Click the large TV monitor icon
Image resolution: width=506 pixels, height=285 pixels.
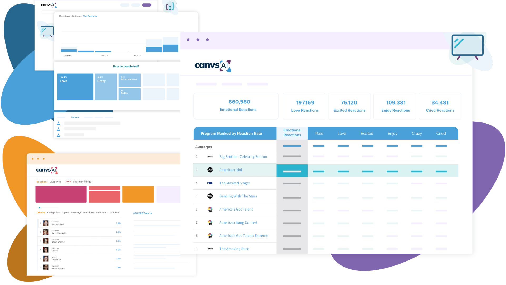pos(467,45)
